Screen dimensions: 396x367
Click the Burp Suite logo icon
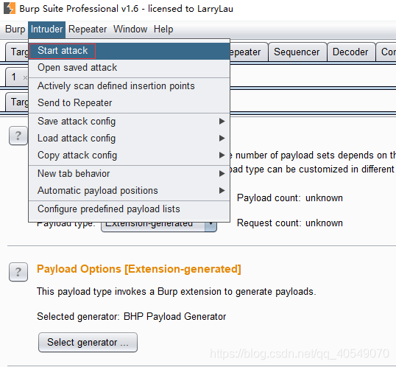click(10, 8)
